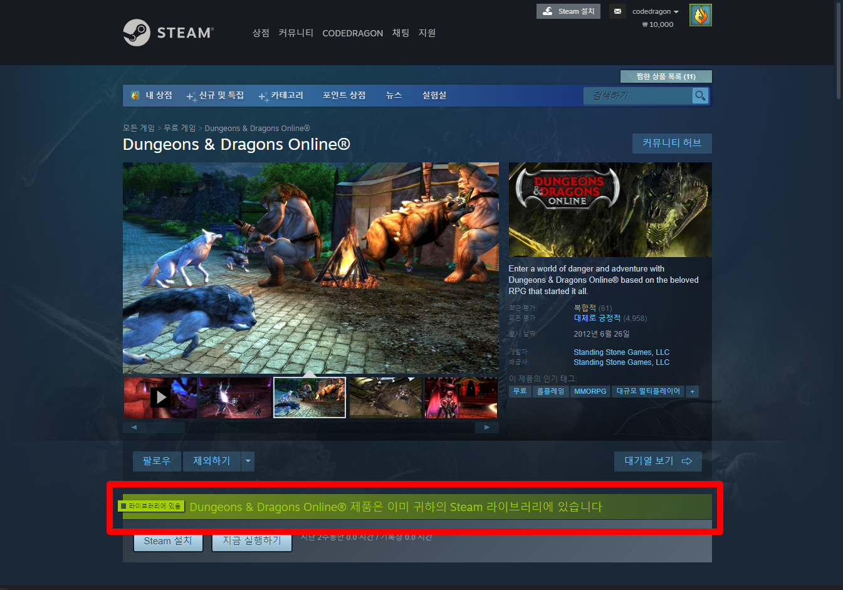Open the CODEDRAGON top menu
The width and height of the screenshot is (843, 590).
pyautogui.click(x=352, y=33)
